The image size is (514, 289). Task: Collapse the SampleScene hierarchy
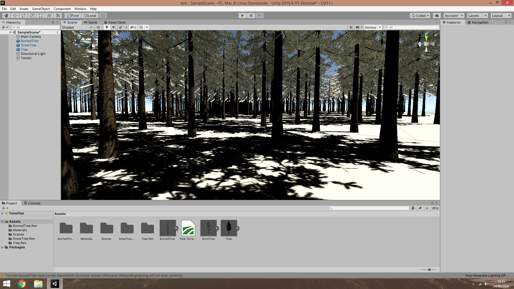(x=10, y=32)
